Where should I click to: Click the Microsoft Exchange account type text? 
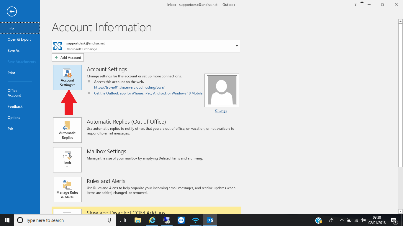point(82,49)
